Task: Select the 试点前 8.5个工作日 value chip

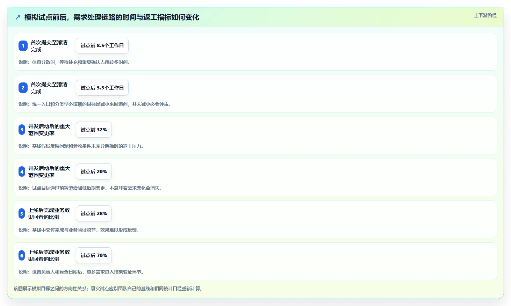Action: (x=102, y=46)
